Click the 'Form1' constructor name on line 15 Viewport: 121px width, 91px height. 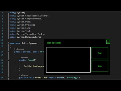(31, 60)
